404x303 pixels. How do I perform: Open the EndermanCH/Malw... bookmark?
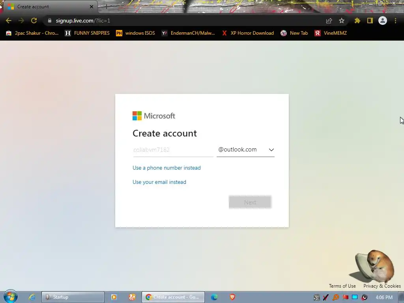(188, 33)
